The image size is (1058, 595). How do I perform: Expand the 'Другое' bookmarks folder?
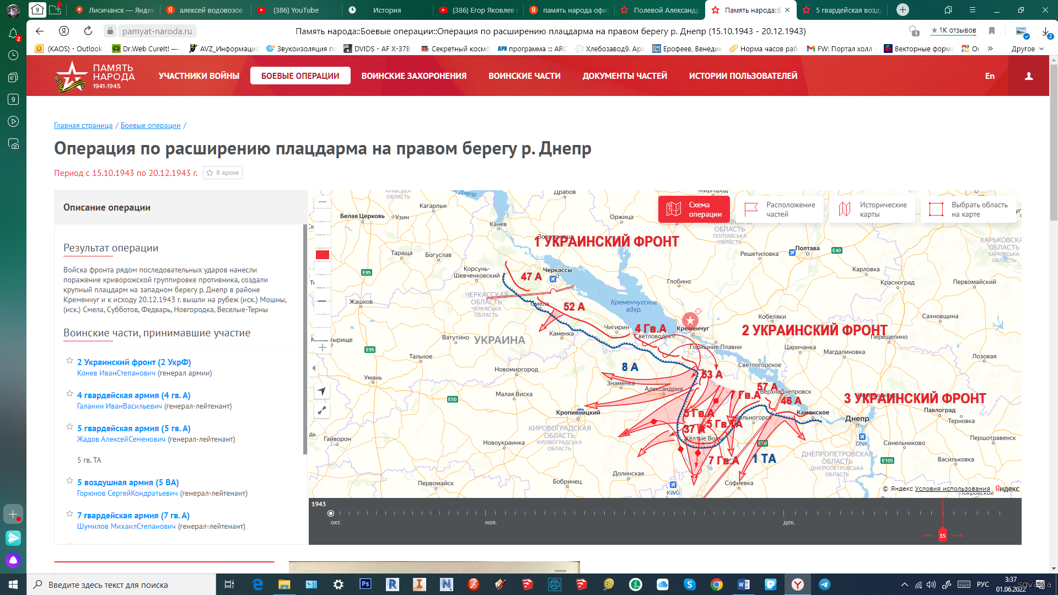point(1027,49)
